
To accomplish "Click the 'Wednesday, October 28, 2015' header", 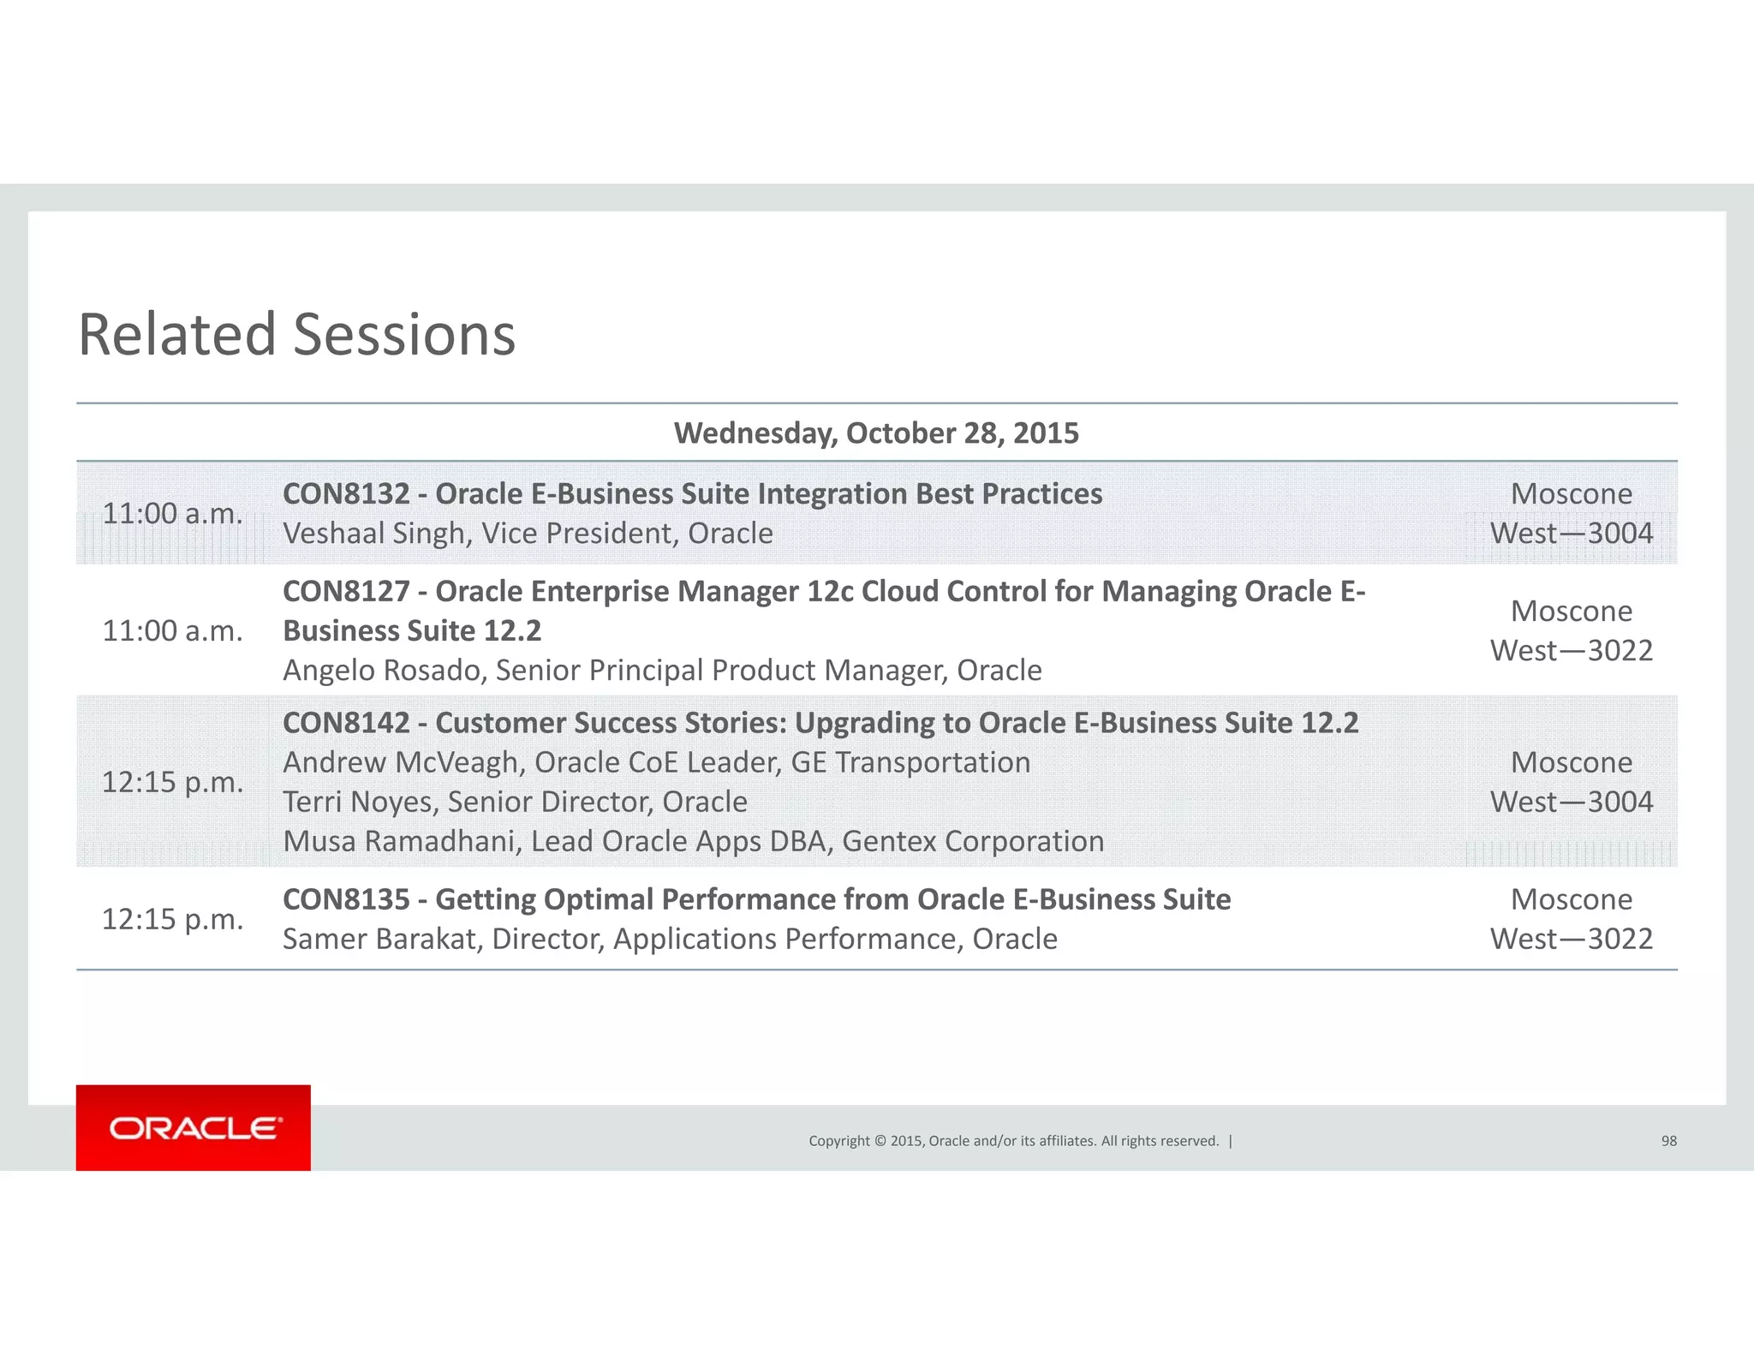I will [876, 433].
